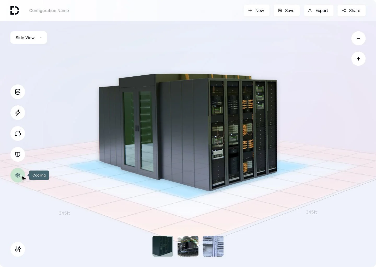Select the Cooling snowflake icon
This screenshot has height=267, width=376.
[18, 175]
